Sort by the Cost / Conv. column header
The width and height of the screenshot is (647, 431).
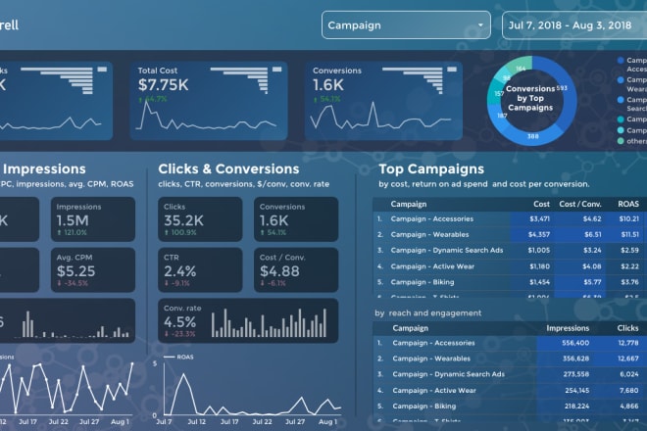579,204
